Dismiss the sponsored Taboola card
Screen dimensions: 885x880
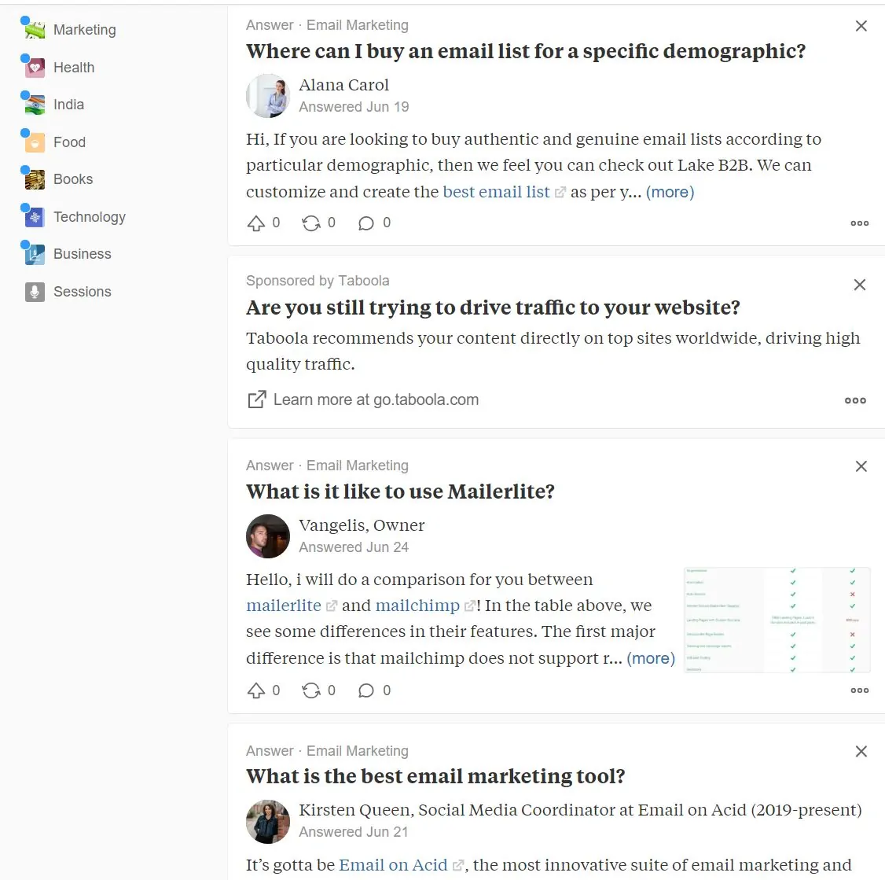(x=859, y=285)
